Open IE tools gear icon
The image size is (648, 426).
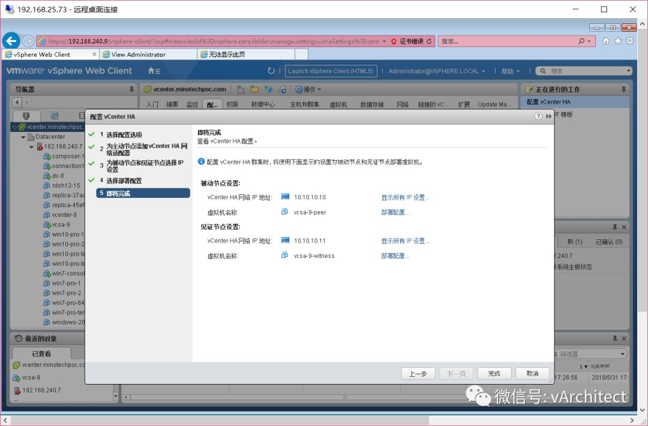[629, 41]
